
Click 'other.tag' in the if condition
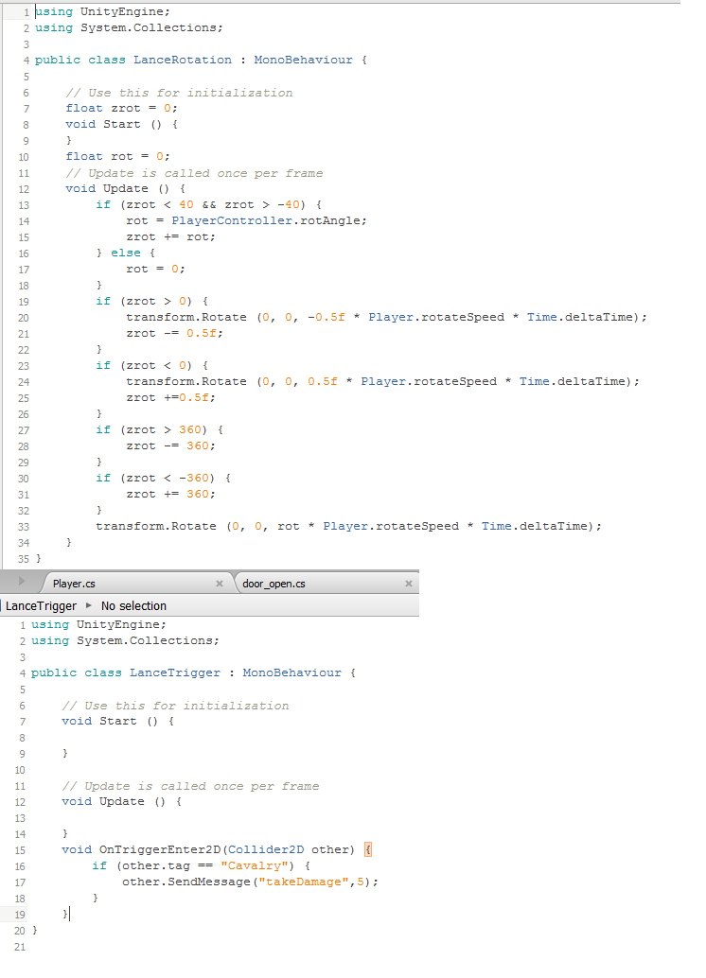pyautogui.click(x=156, y=865)
